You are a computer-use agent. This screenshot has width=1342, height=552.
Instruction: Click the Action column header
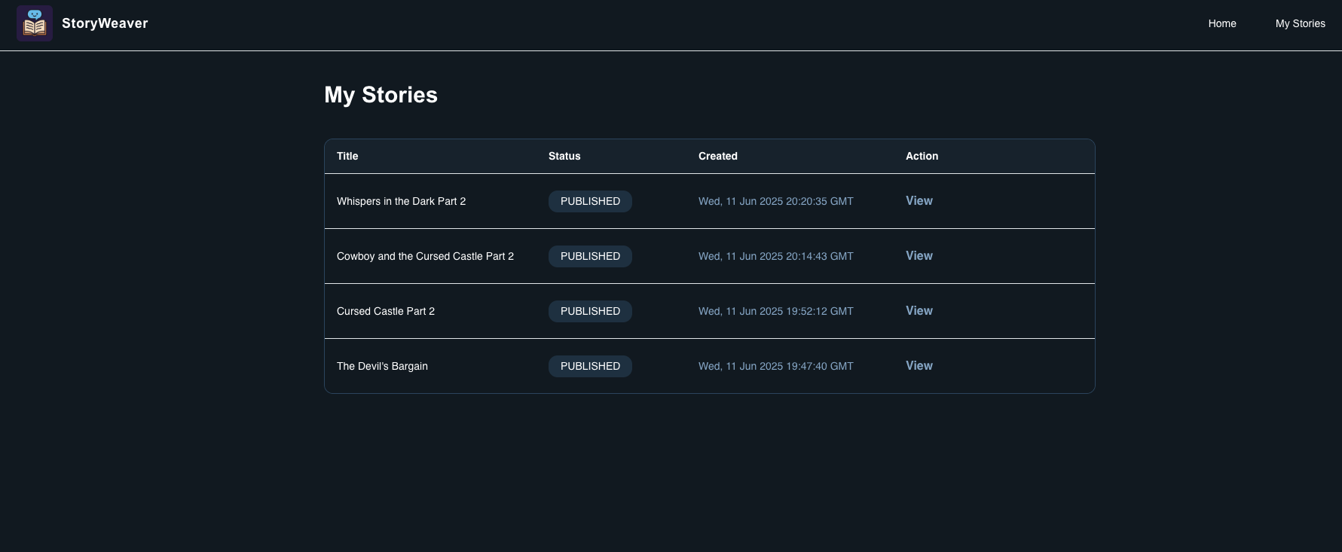coord(922,156)
